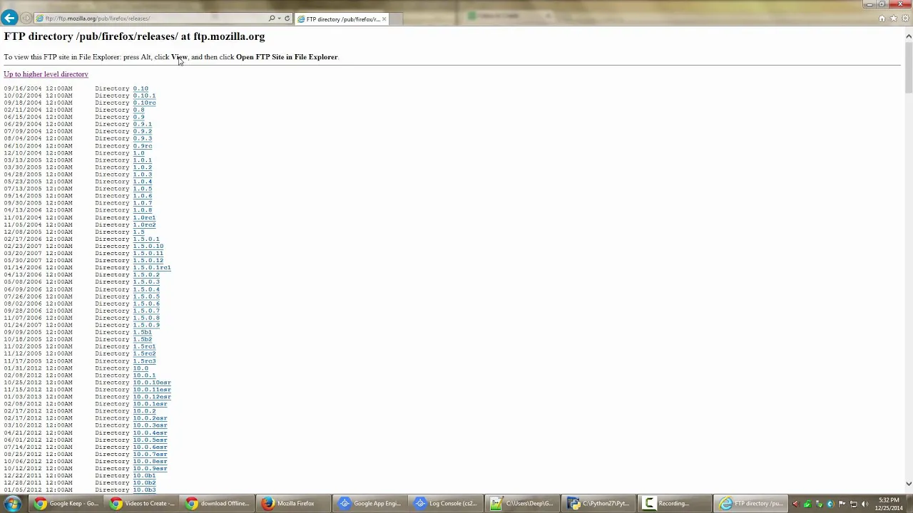The image size is (913, 513).
Task: Open directory link 1.5rc3
Action: (x=144, y=361)
